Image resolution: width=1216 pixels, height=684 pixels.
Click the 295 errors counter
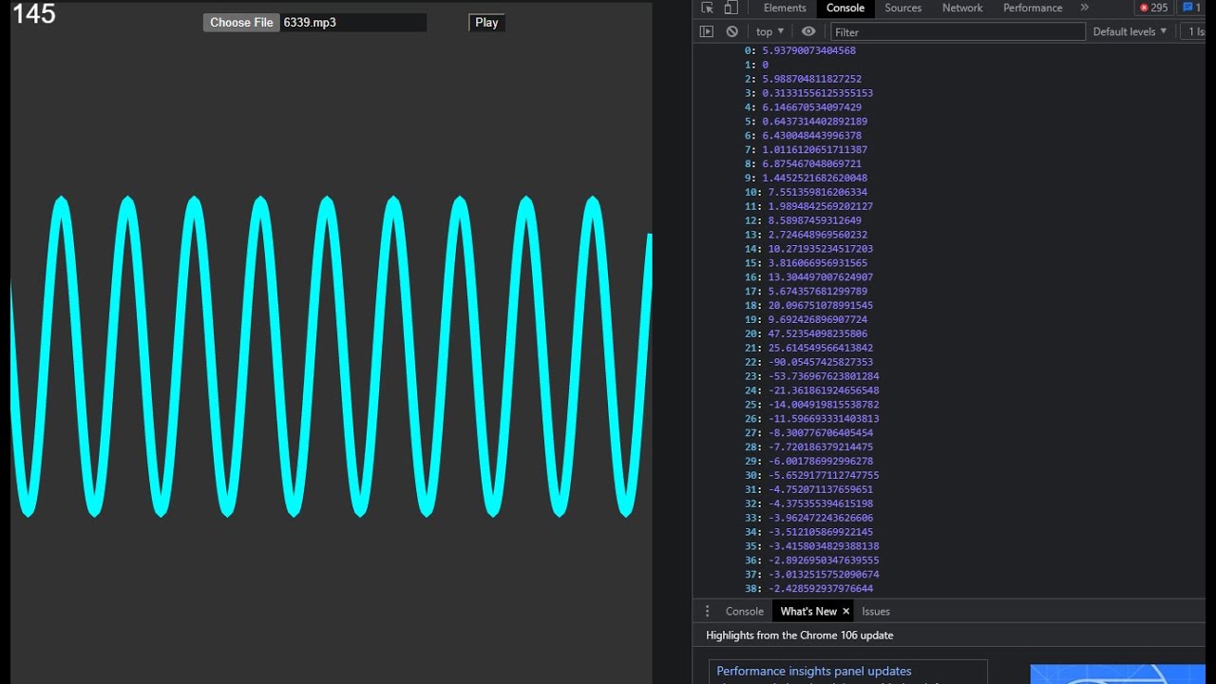pyautogui.click(x=1154, y=8)
